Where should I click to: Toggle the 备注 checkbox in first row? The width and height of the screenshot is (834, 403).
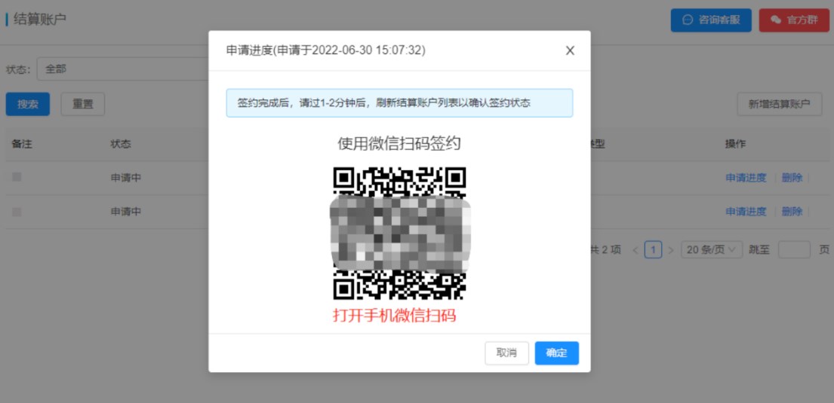[x=17, y=177]
